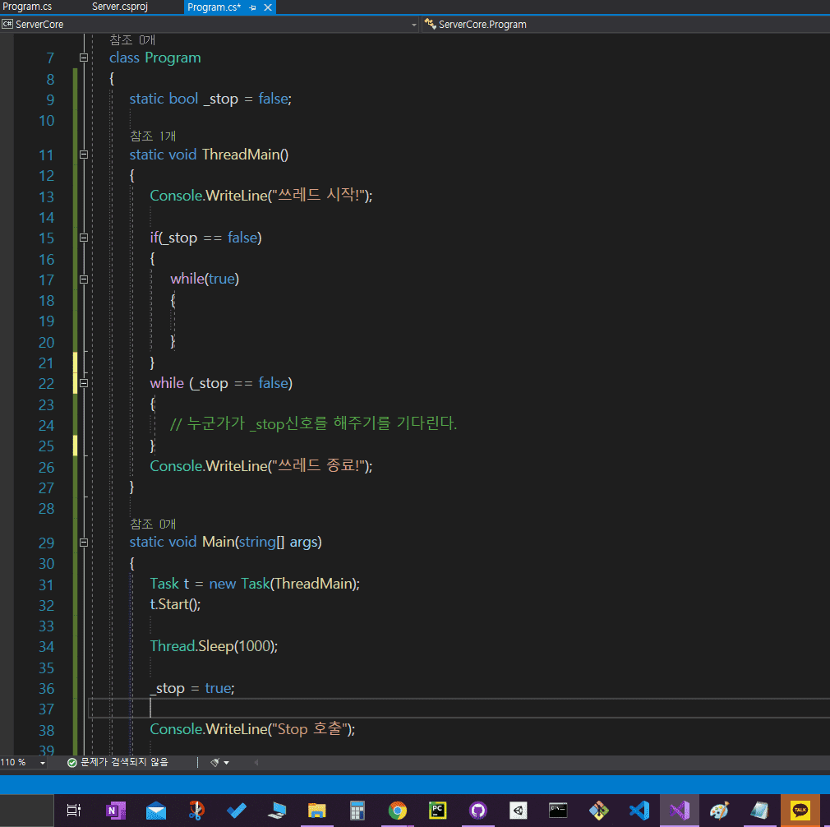830x827 pixels.
Task: Open Unity from the taskbar
Action: pyautogui.click(x=518, y=811)
